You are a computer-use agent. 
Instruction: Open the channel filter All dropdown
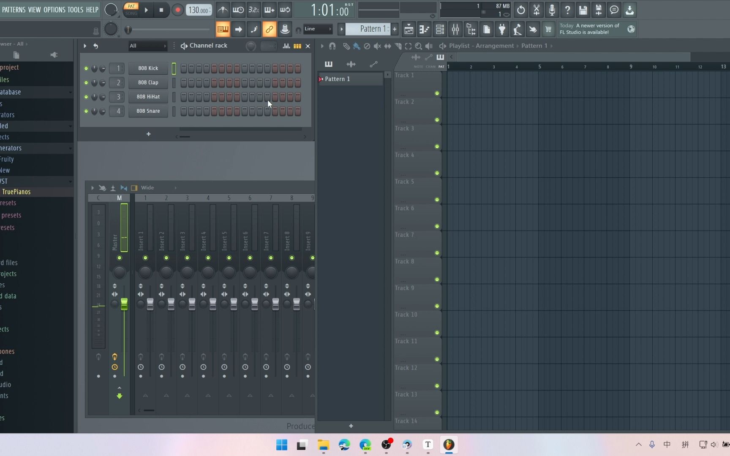click(x=148, y=46)
